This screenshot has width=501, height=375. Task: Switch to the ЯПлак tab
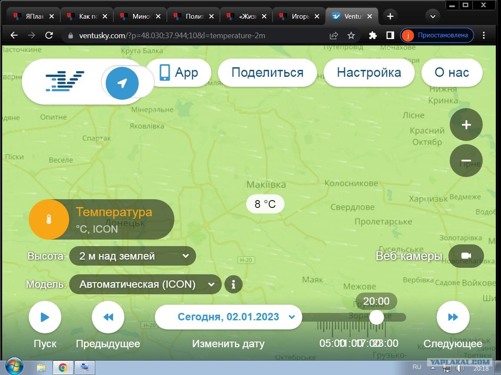coord(33,16)
